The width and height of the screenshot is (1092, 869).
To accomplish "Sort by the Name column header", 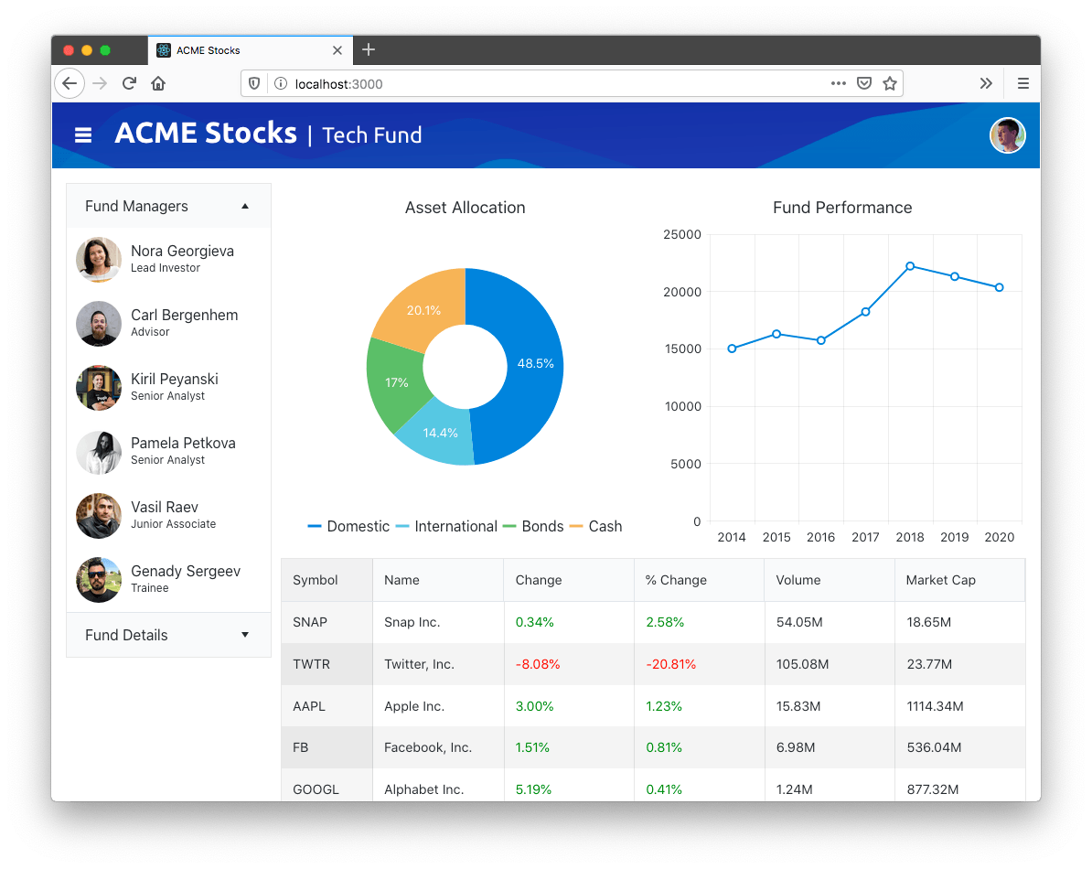I will (438, 580).
